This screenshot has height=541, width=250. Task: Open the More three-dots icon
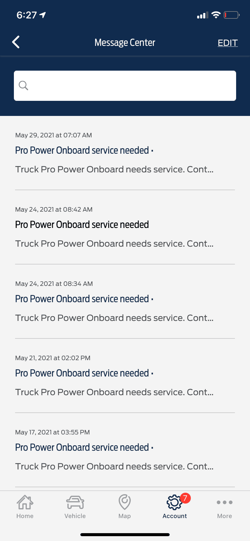point(225,502)
